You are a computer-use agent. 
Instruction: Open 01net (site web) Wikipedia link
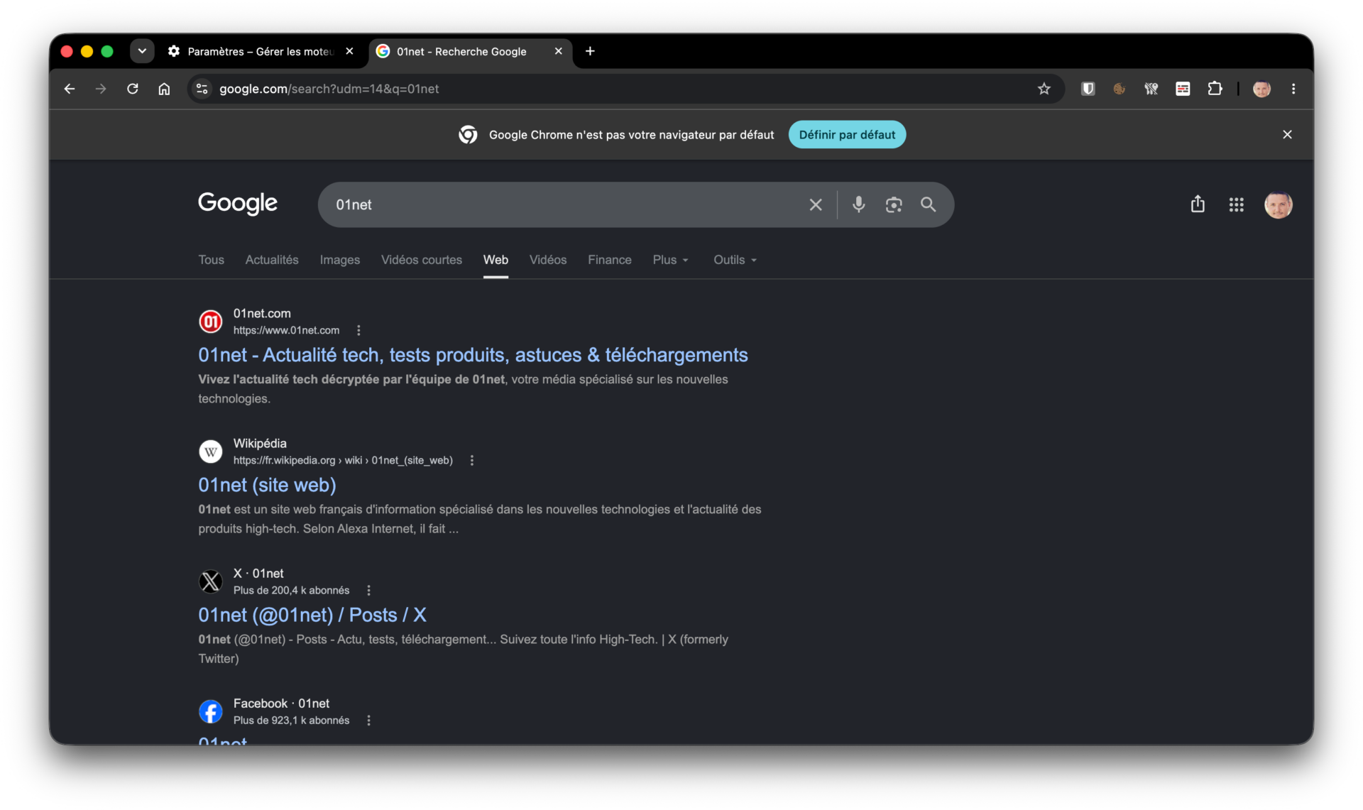(267, 485)
